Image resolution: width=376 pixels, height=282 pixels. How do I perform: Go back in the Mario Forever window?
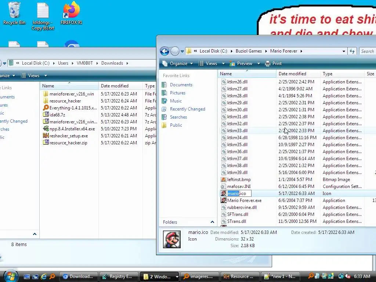[164, 51]
